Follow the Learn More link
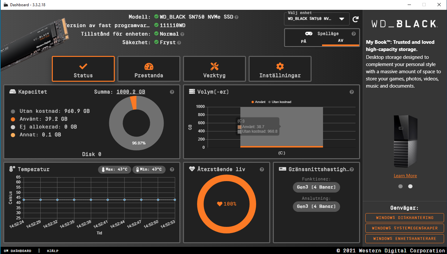This screenshot has width=447, height=254. tap(405, 176)
